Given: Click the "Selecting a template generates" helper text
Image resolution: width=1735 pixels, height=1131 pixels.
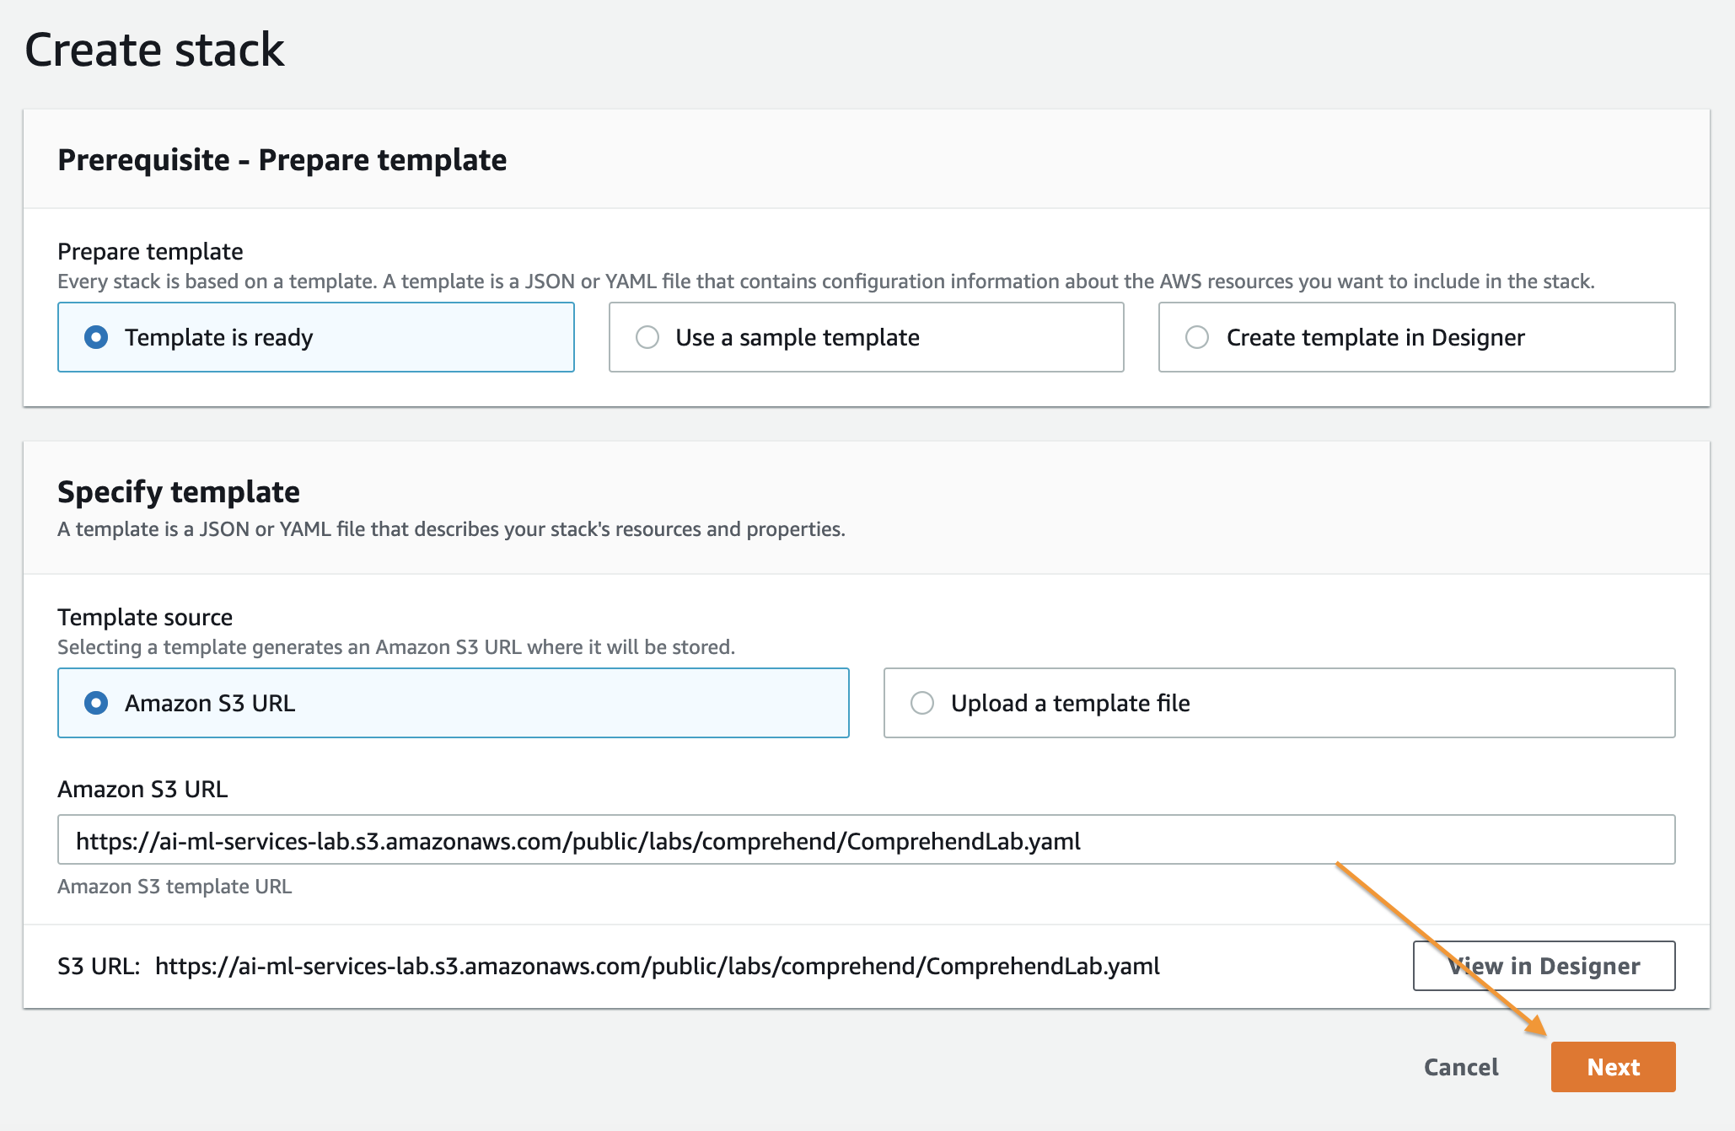Looking at the screenshot, I should (395, 647).
